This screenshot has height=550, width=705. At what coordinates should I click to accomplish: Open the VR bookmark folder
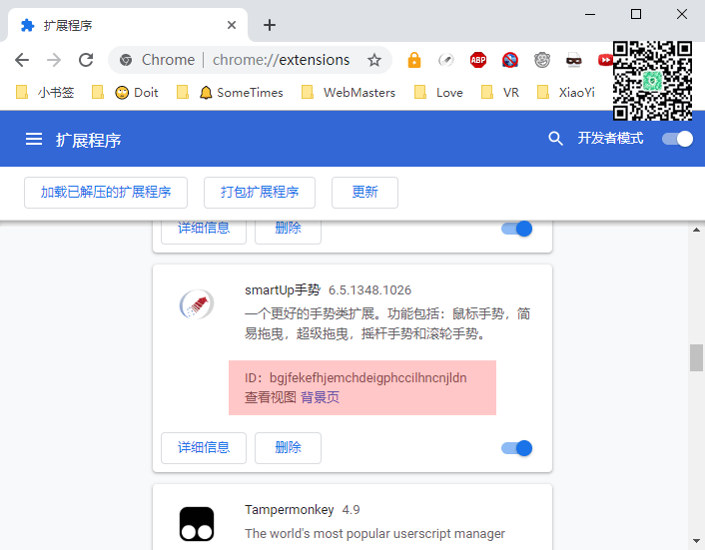point(500,93)
